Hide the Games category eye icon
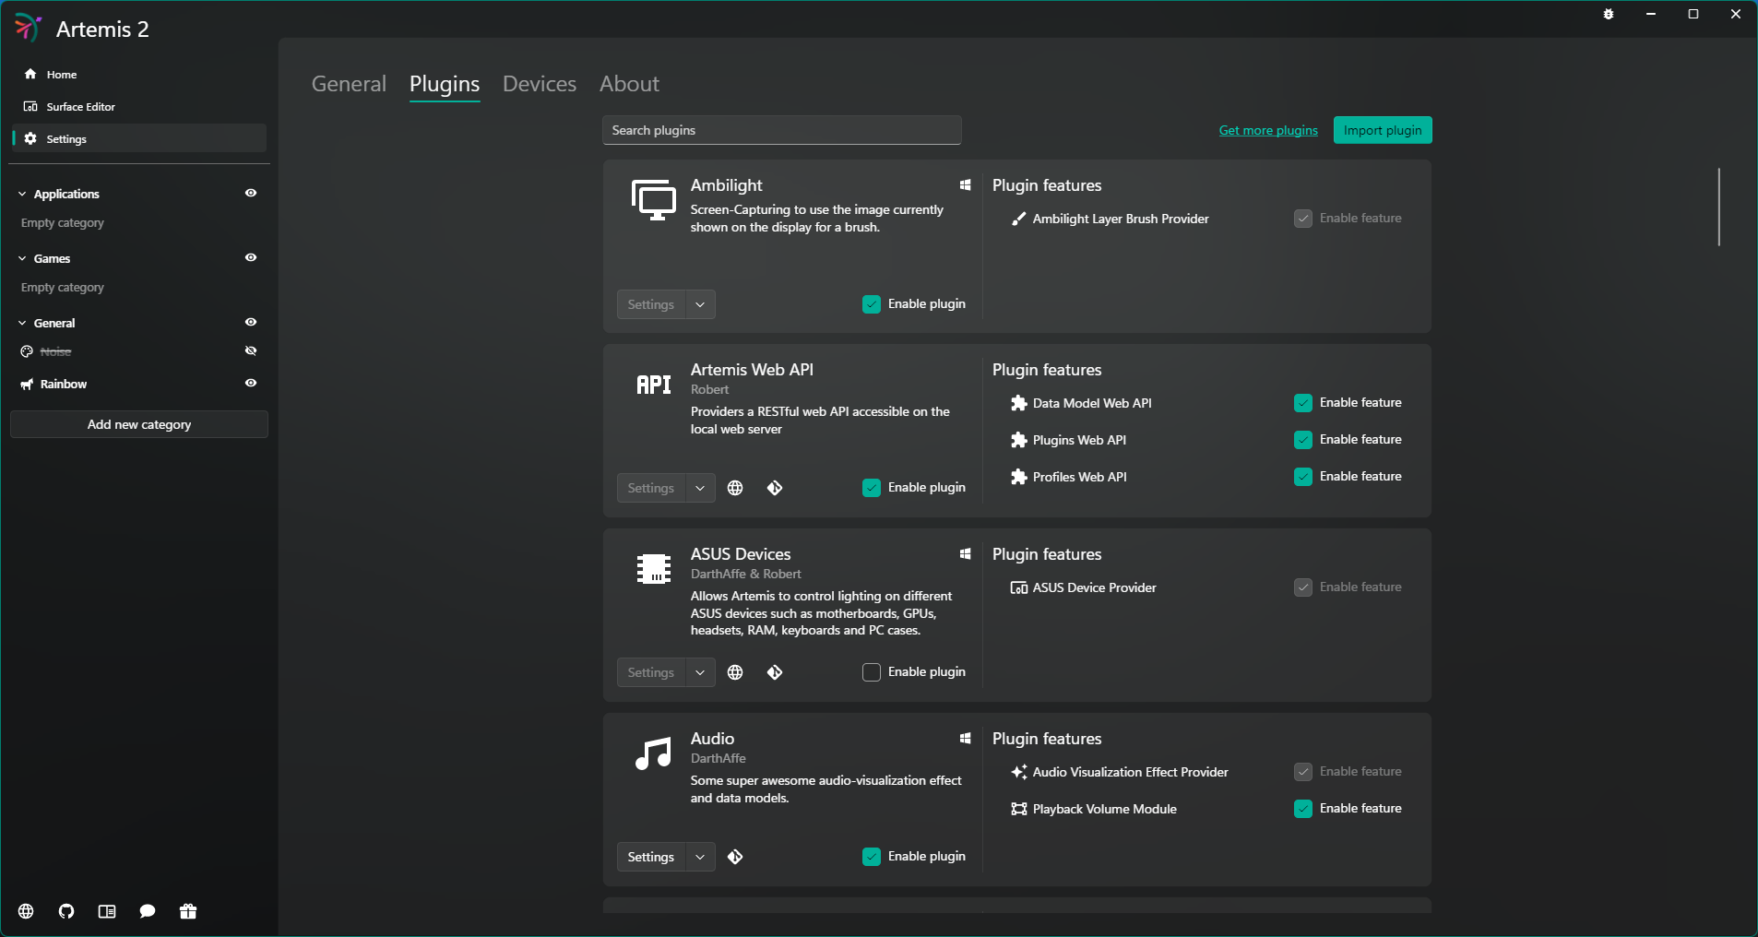 (251, 257)
